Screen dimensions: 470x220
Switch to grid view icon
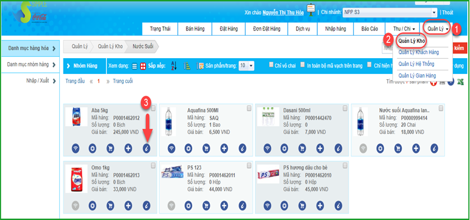(143, 66)
